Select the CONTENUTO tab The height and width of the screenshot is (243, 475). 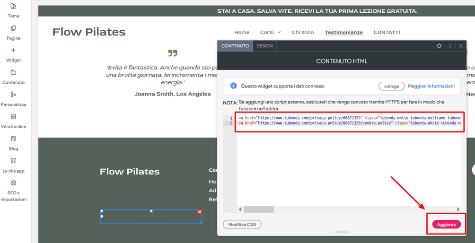tap(235, 46)
